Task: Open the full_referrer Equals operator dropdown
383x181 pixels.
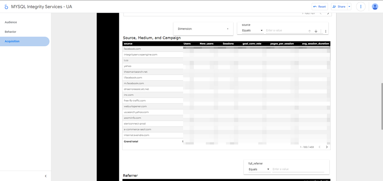Action: (259, 169)
